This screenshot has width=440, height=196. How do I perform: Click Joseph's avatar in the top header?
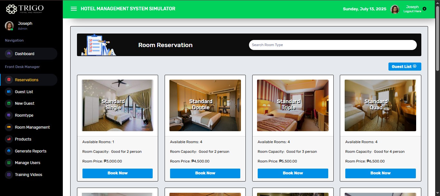395,9
